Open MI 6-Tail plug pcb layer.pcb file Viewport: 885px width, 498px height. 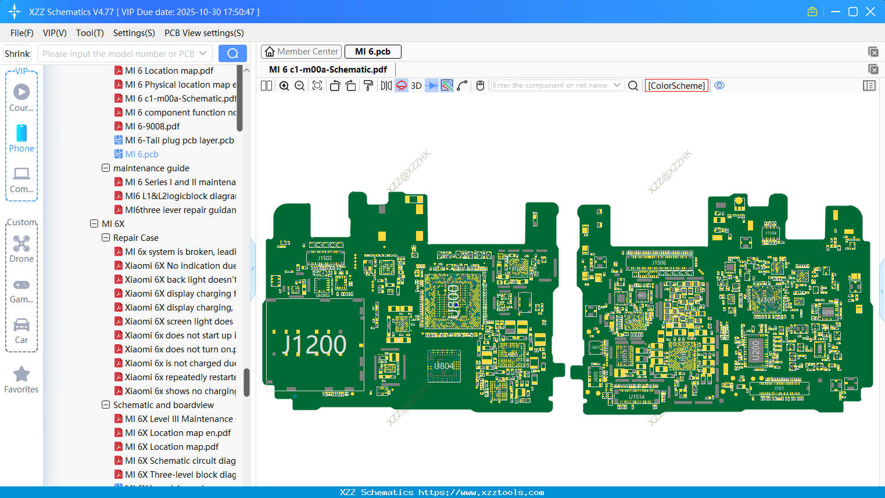point(179,140)
